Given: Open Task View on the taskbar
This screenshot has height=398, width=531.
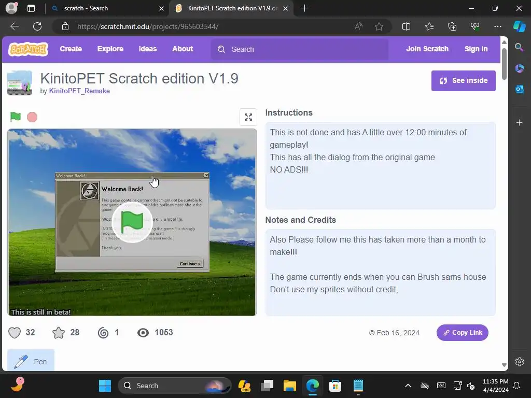Looking at the screenshot, I should [x=267, y=386].
